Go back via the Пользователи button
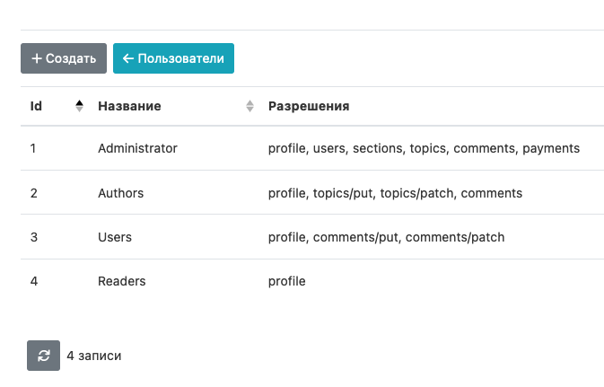The height and width of the screenshot is (387, 604). tap(173, 58)
